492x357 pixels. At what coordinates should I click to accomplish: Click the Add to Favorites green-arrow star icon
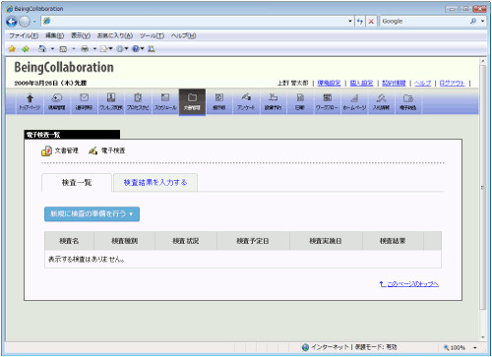26,49
